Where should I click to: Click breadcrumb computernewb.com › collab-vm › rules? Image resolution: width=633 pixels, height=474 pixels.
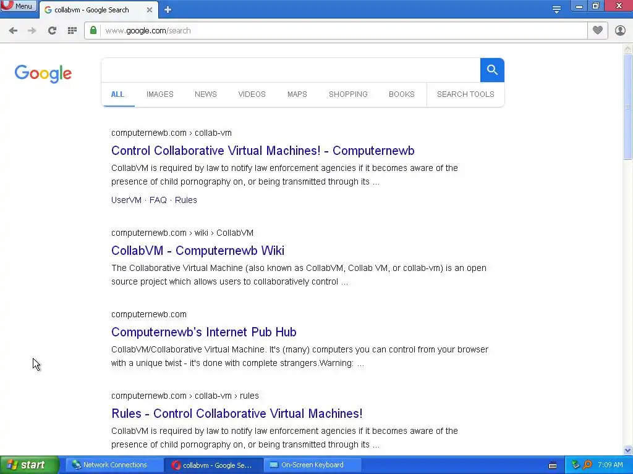click(x=185, y=396)
